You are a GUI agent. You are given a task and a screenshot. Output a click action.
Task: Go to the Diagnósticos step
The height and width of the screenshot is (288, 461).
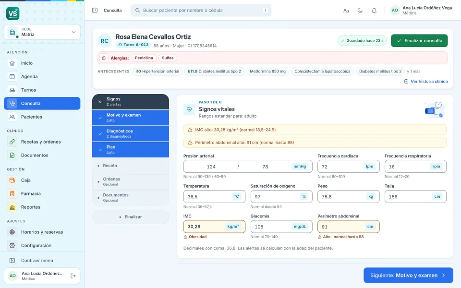point(131,134)
